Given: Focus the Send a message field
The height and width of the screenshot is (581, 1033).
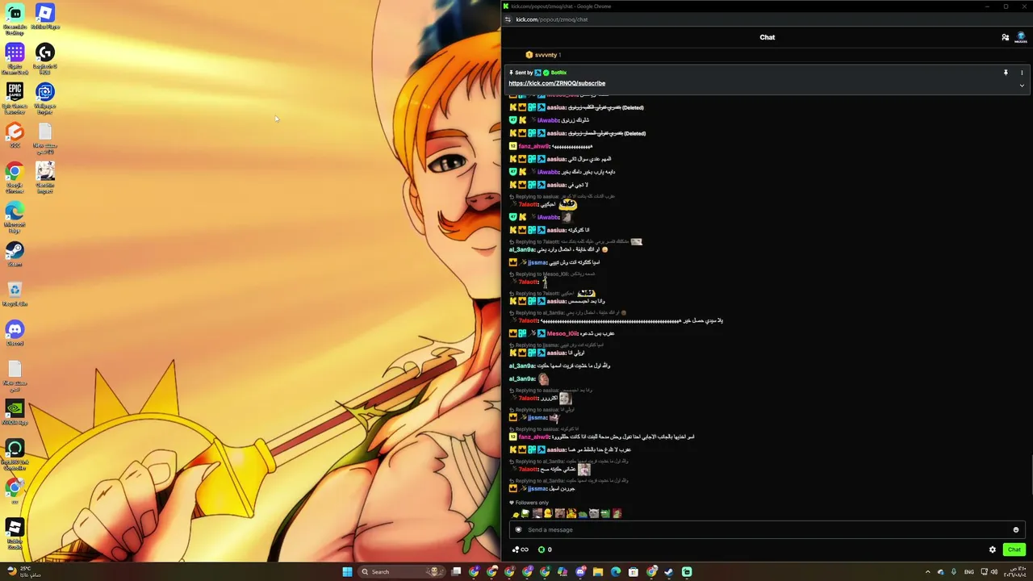Looking at the screenshot, I should 767,529.
